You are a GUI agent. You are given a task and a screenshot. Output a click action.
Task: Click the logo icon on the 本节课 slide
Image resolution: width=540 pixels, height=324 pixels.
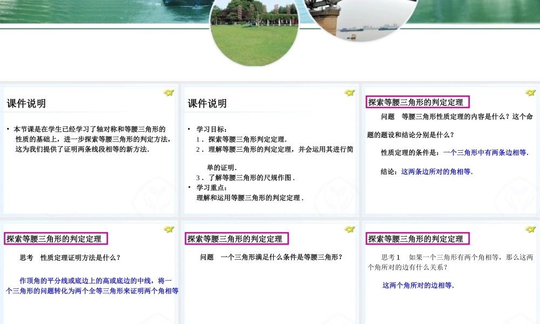coord(168,93)
